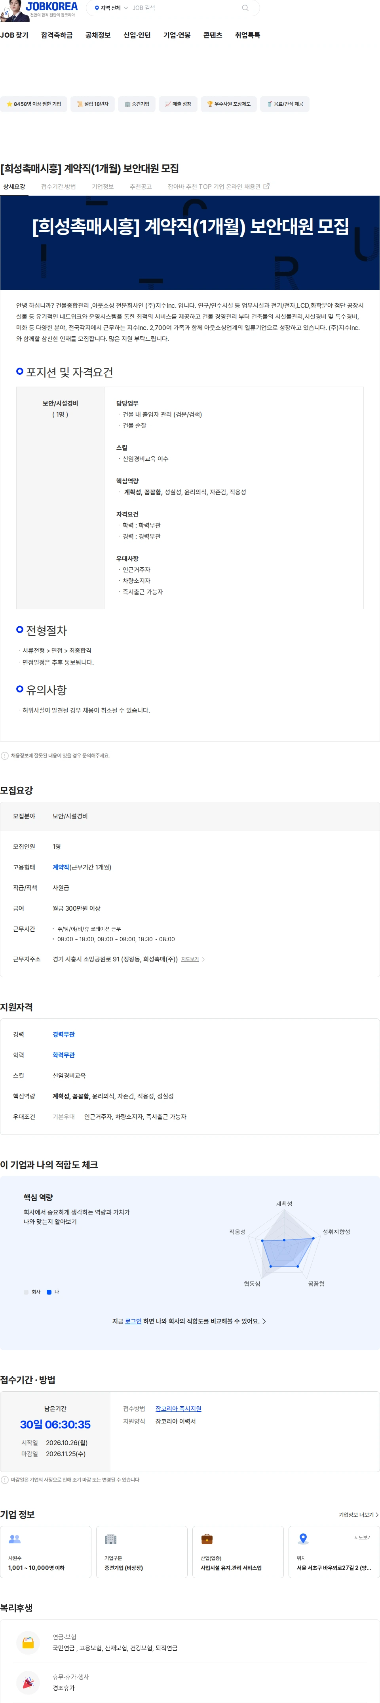380x1703 pixels.
Task: Click the 연금·보험 piggy bank icon
Action: click(x=28, y=1643)
